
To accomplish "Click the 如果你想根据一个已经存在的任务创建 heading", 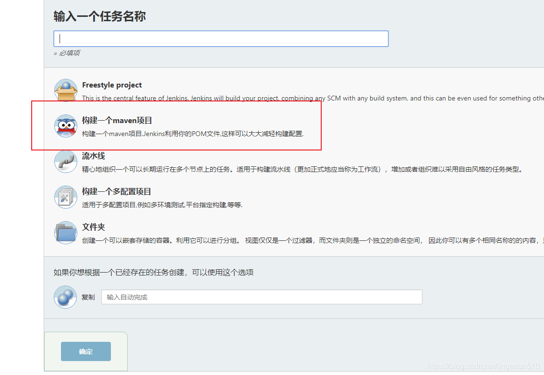I will point(153,273).
